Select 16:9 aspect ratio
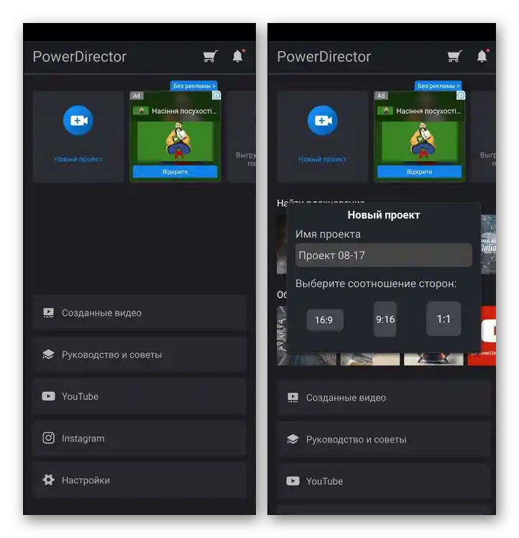This screenshot has width=519, height=538. click(x=324, y=320)
